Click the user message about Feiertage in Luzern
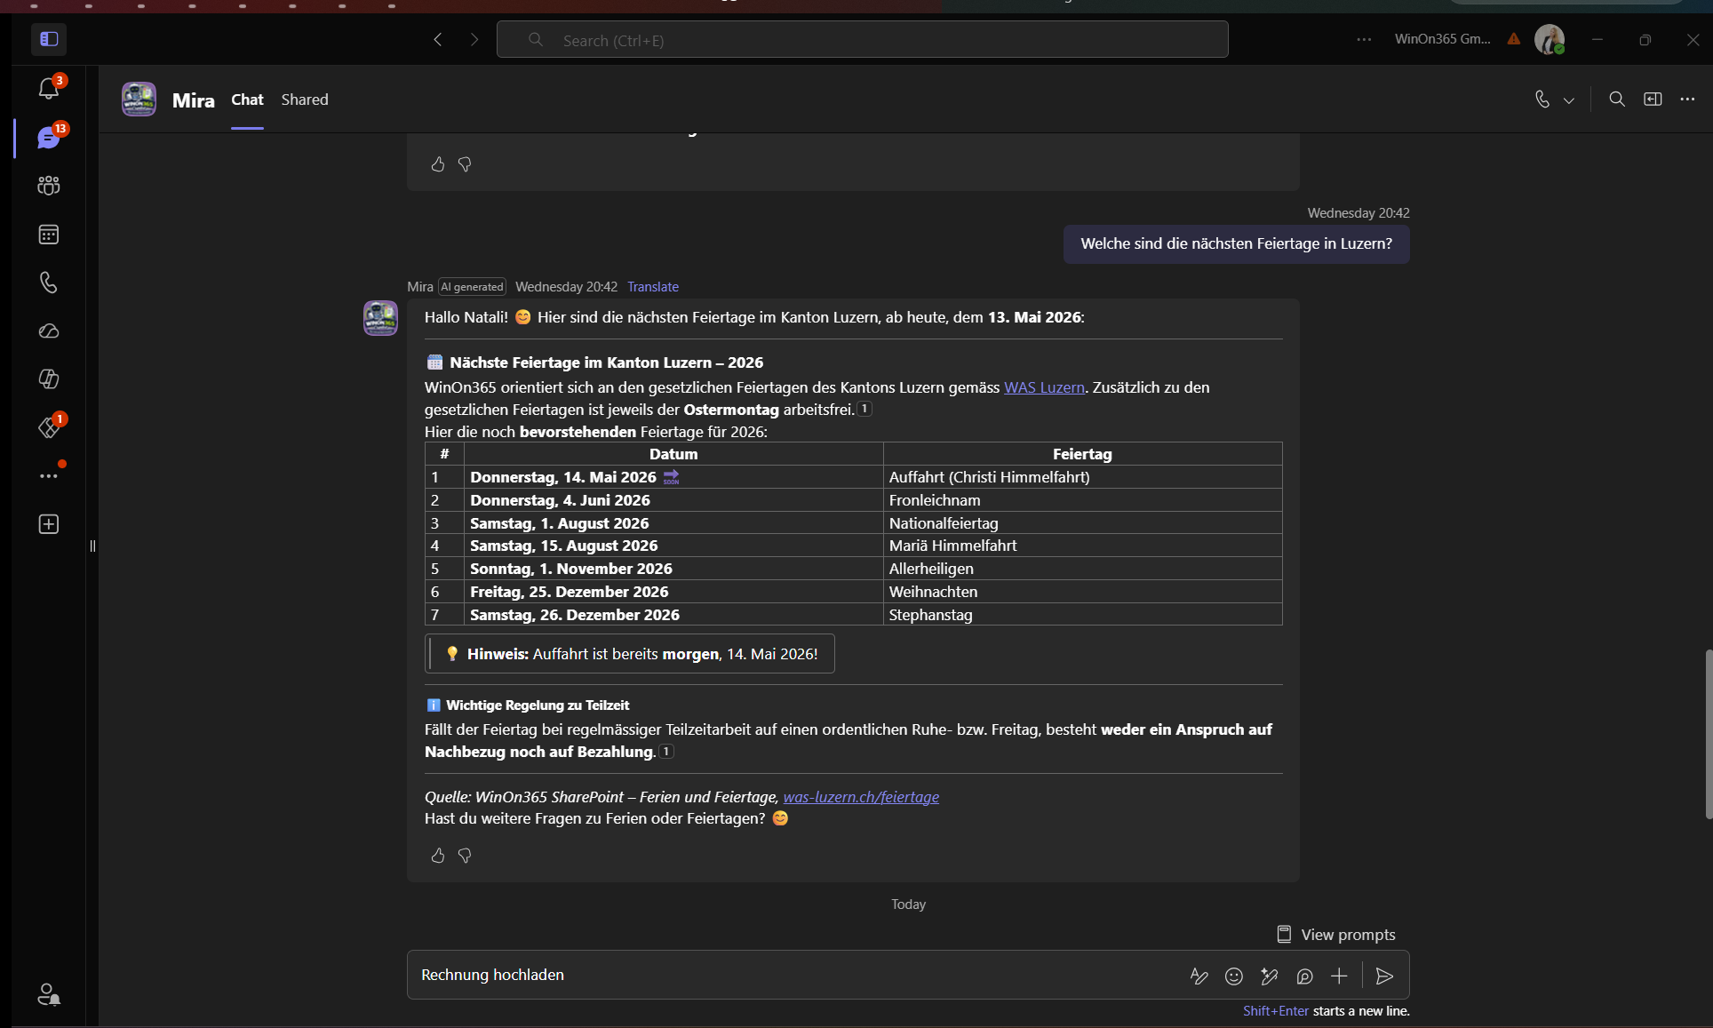This screenshot has width=1713, height=1028. pos(1236,243)
